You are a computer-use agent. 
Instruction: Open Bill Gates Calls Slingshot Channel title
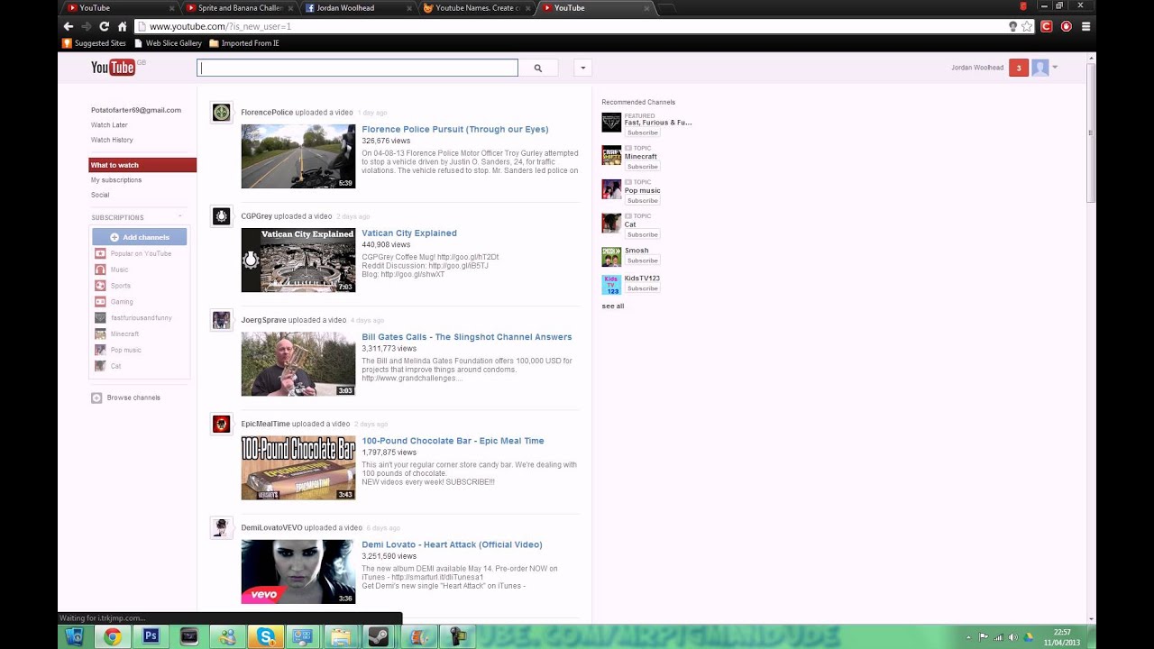(x=467, y=337)
